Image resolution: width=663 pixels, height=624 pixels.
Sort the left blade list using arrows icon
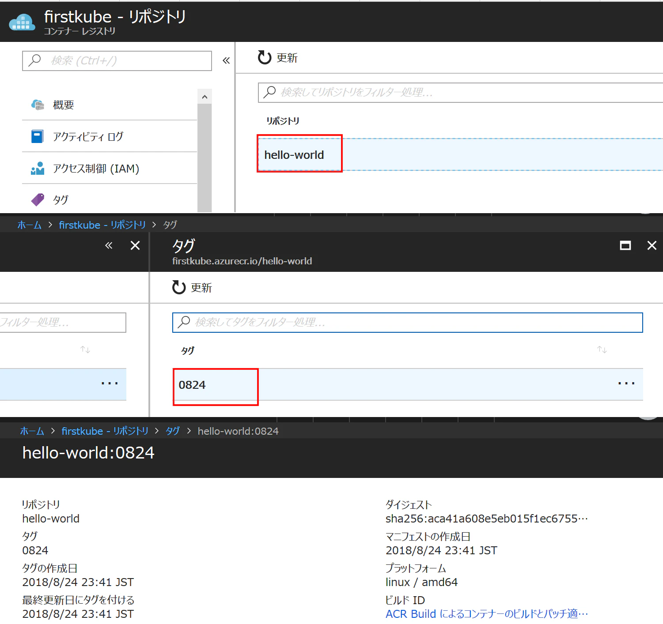(x=85, y=350)
